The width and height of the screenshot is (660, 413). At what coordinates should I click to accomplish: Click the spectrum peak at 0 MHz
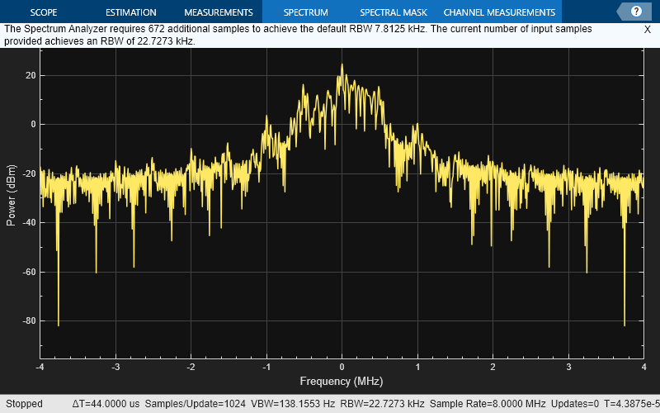click(342, 65)
